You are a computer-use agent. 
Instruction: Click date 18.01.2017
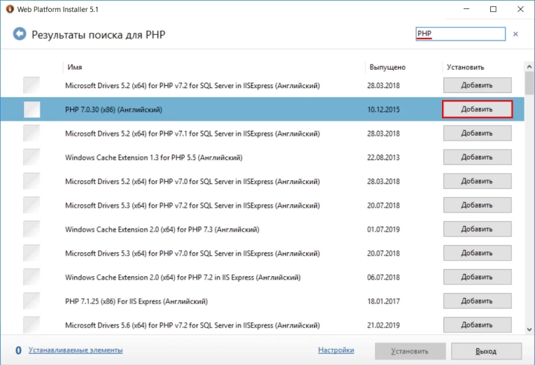(383, 301)
